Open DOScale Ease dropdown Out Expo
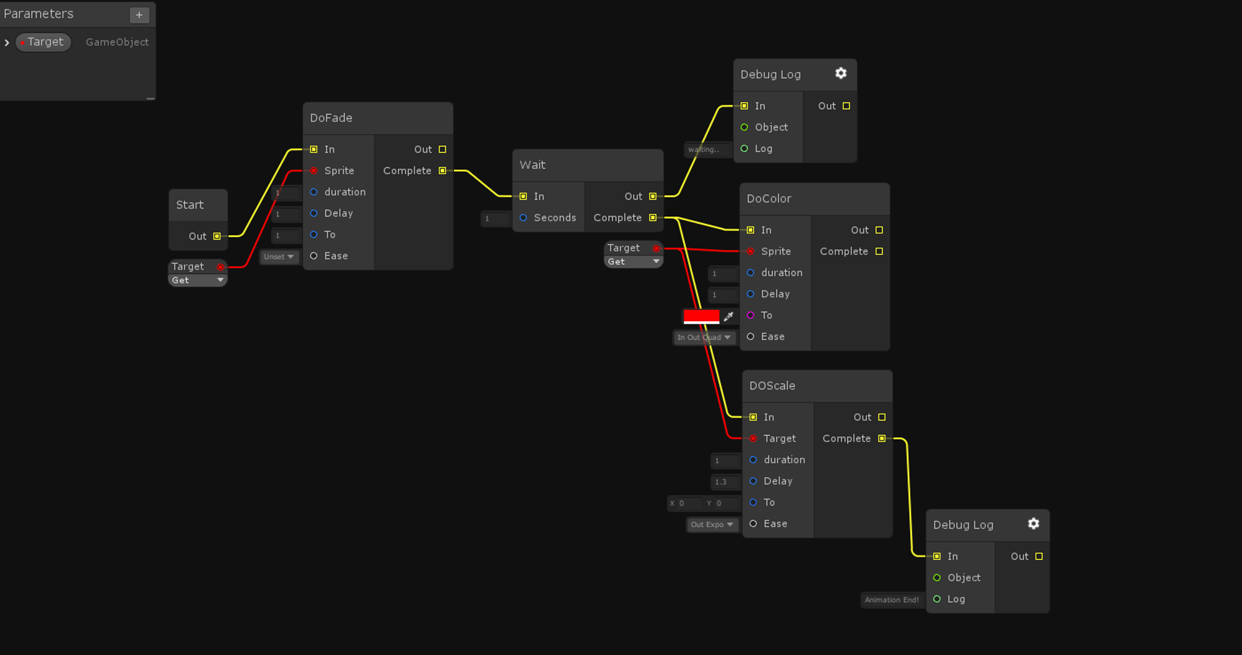The height and width of the screenshot is (655, 1242). point(712,525)
